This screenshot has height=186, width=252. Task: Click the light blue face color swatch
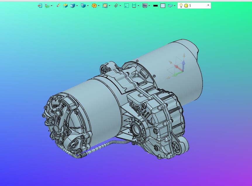pyautogui.click(x=163, y=6)
